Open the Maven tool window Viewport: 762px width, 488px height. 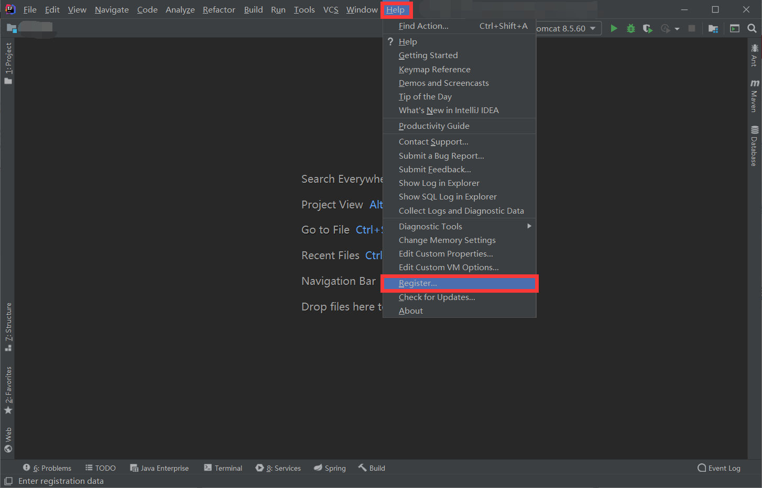(x=755, y=96)
